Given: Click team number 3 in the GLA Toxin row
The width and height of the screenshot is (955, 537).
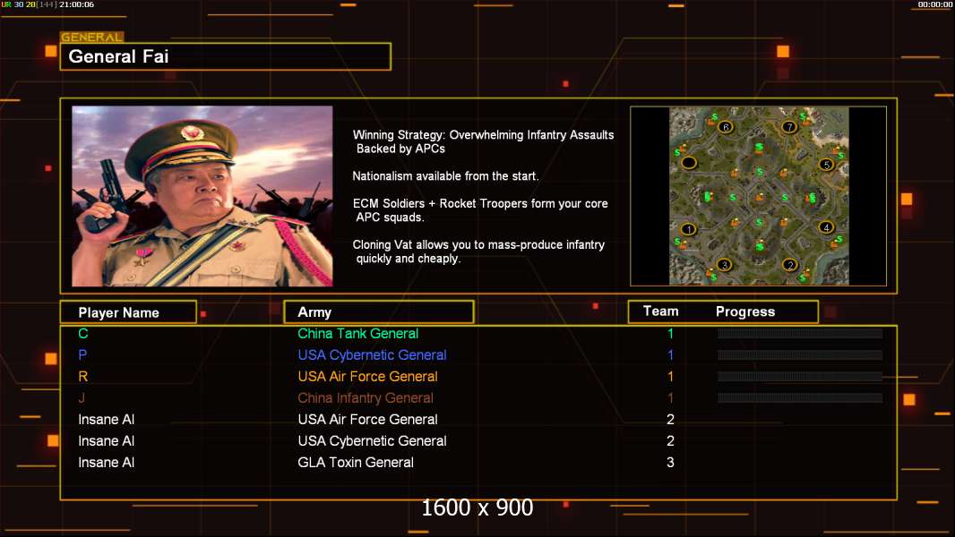Looking at the screenshot, I should (x=670, y=462).
